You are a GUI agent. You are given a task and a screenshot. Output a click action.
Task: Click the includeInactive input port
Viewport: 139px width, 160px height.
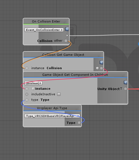pos(27,94)
